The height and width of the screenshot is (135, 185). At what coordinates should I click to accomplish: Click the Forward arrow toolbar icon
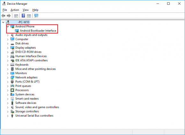(9, 16)
